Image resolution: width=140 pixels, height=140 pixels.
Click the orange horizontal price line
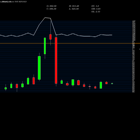(70, 43)
